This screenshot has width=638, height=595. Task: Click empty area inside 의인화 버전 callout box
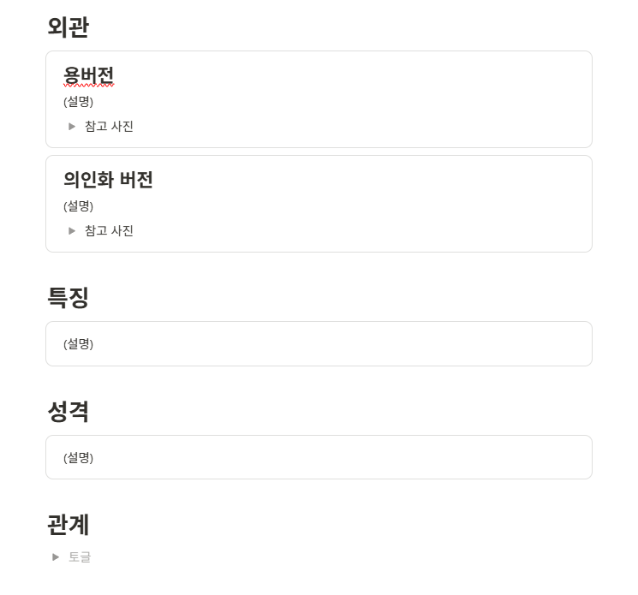(x=385, y=204)
